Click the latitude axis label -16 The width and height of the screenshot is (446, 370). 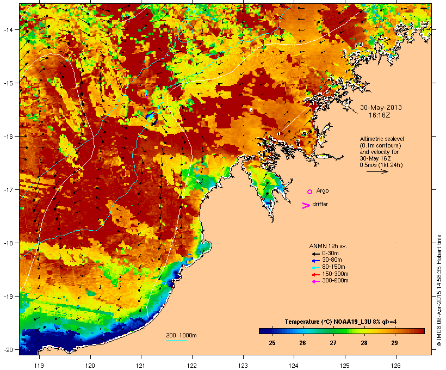[8, 137]
